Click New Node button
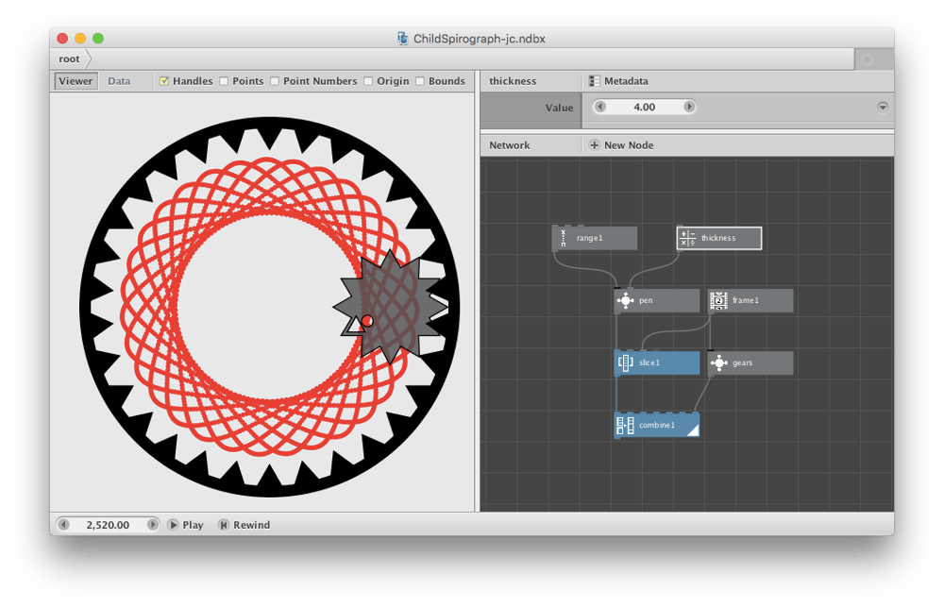This screenshot has width=944, height=607. [x=621, y=145]
